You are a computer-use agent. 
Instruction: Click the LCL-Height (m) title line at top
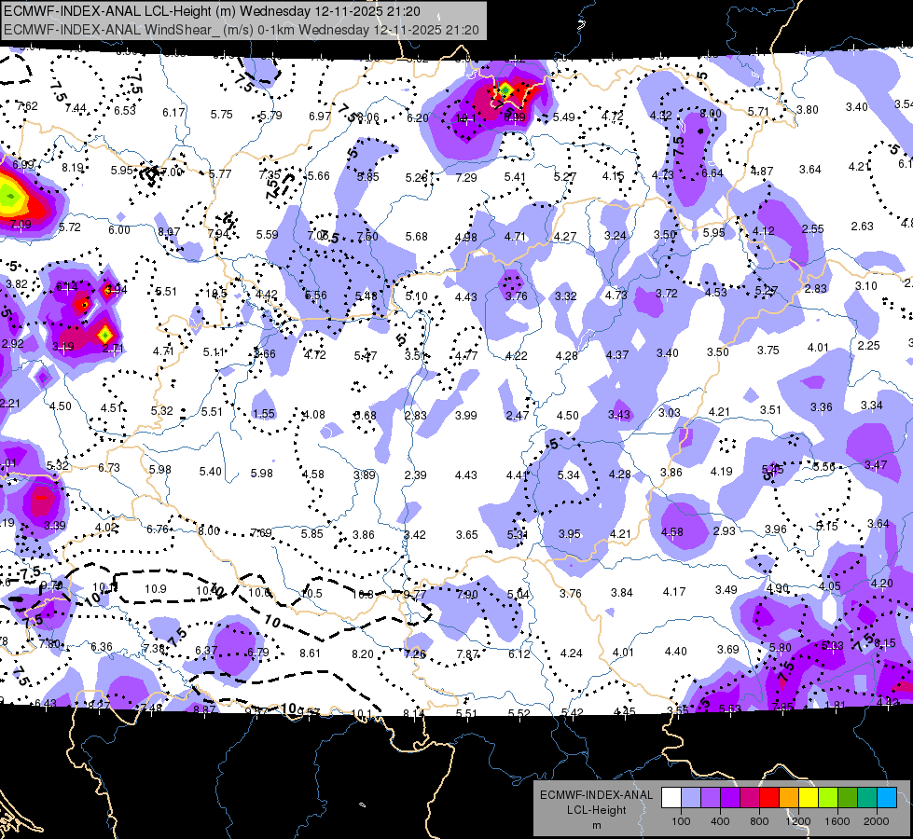tap(213, 11)
